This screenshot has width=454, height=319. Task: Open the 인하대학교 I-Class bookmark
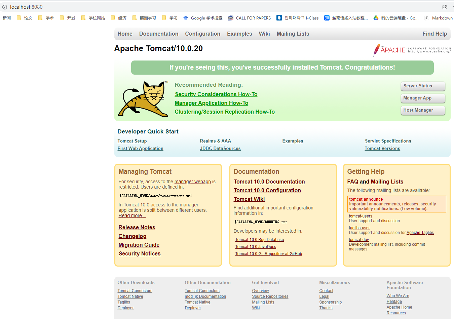tap(298, 18)
